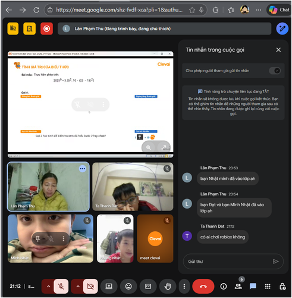Open more options on Minh Nhật tile
292x298 pixels.
coord(64,238)
